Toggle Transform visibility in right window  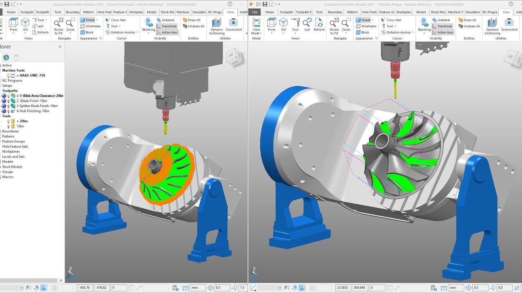click(442, 26)
